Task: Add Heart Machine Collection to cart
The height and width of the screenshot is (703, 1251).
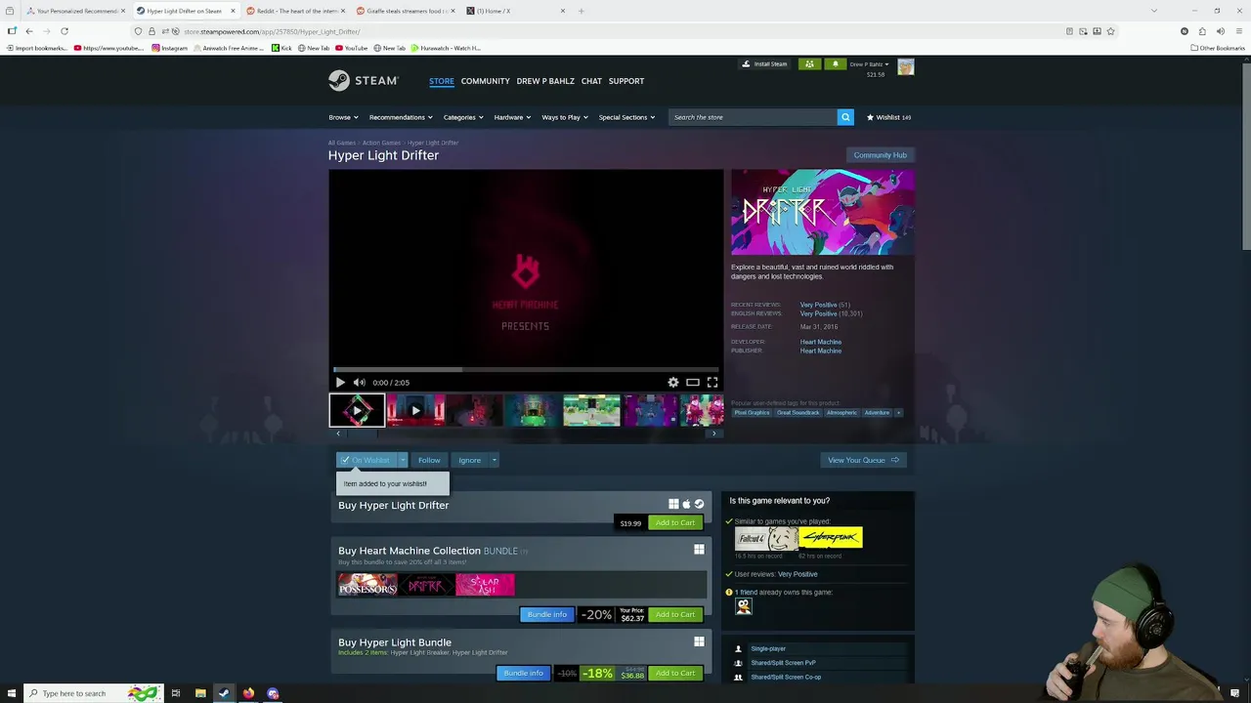Action: (675, 614)
